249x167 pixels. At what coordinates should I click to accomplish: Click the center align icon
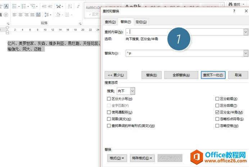pos(21,15)
